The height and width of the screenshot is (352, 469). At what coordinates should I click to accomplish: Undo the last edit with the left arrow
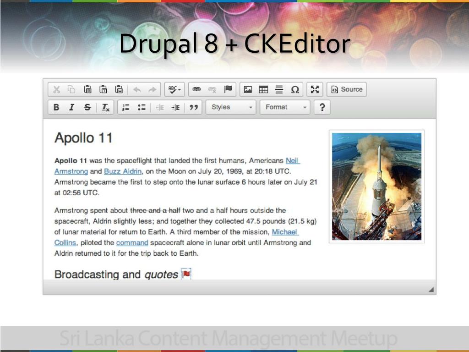[137, 89]
